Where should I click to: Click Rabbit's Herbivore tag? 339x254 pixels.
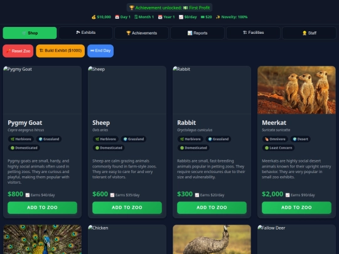point(190,139)
